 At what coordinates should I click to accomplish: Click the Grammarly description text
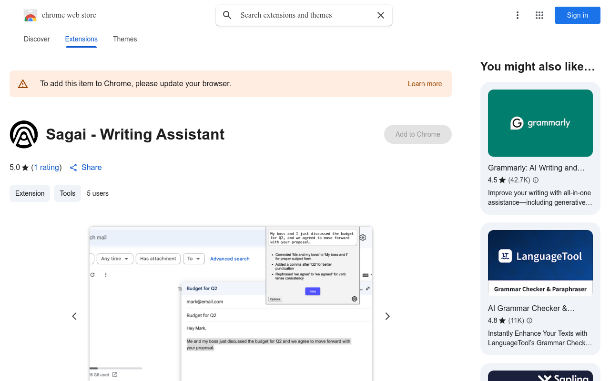pos(540,198)
